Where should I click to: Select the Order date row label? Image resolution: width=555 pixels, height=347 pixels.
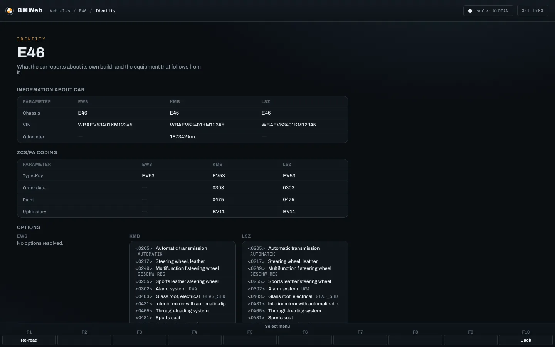(x=34, y=188)
